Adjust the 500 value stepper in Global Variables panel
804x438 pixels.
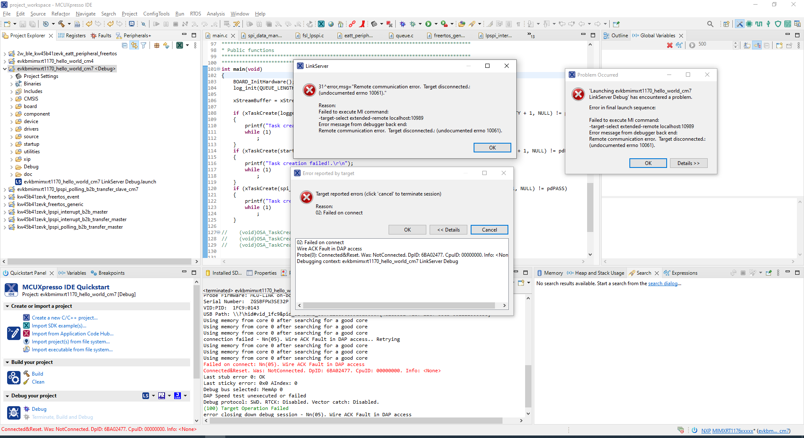click(x=736, y=45)
